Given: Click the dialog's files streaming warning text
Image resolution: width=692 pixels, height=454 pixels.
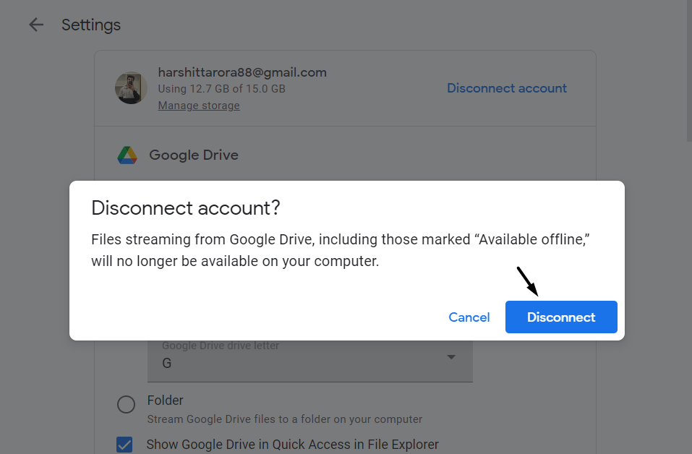Looking at the screenshot, I should 340,250.
